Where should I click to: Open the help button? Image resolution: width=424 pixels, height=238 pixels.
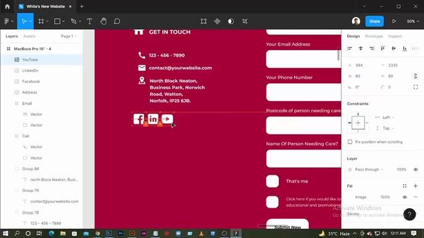(409, 214)
